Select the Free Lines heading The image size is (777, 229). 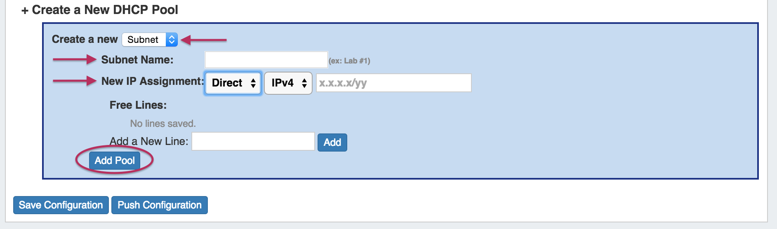point(138,105)
